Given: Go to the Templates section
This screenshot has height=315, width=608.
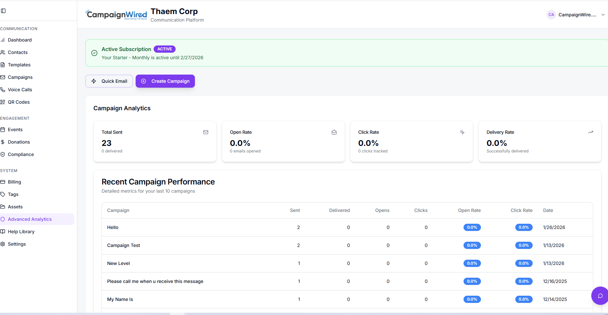Looking at the screenshot, I should [19, 65].
